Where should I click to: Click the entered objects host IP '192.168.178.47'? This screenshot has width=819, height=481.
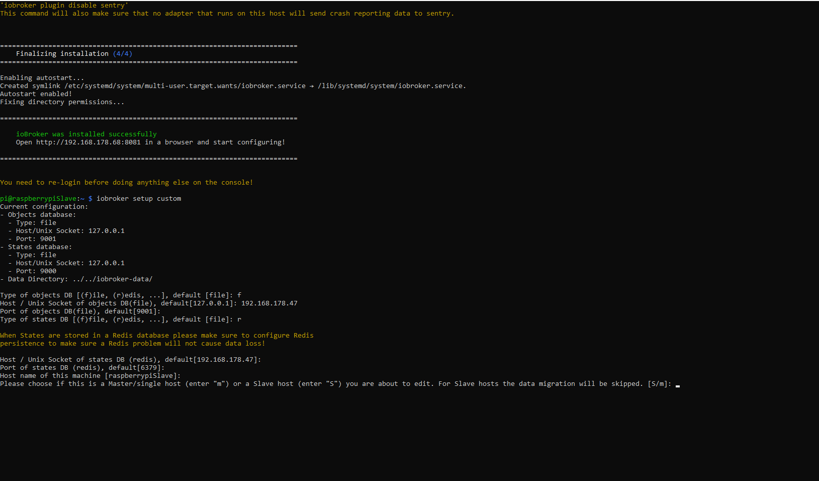pos(269,303)
